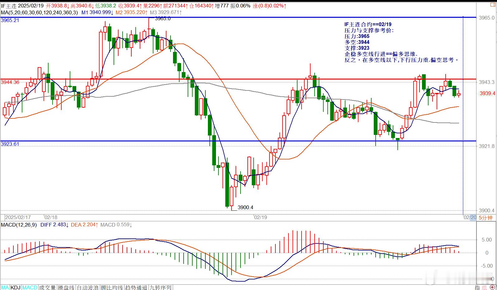Change the 5分钟 period selector
Screen dimensions: 497x290
(485, 218)
